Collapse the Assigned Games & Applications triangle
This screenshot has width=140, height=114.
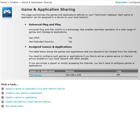click(25, 47)
